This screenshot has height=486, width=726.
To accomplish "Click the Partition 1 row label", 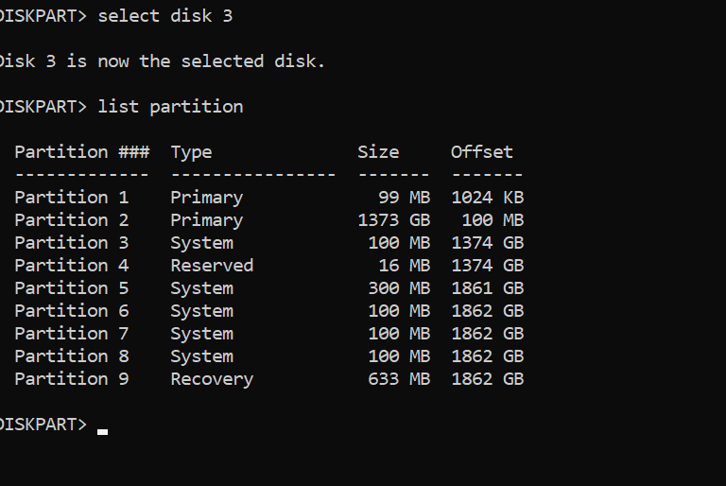I will pos(72,197).
